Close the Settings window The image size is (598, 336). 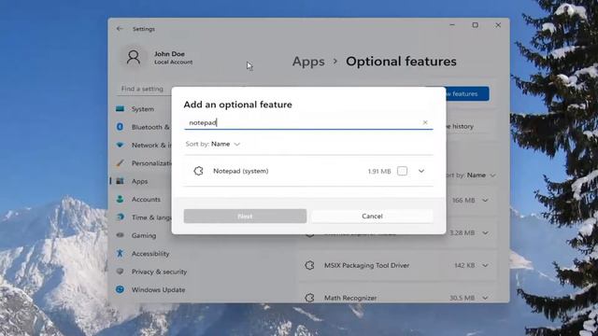(498, 25)
